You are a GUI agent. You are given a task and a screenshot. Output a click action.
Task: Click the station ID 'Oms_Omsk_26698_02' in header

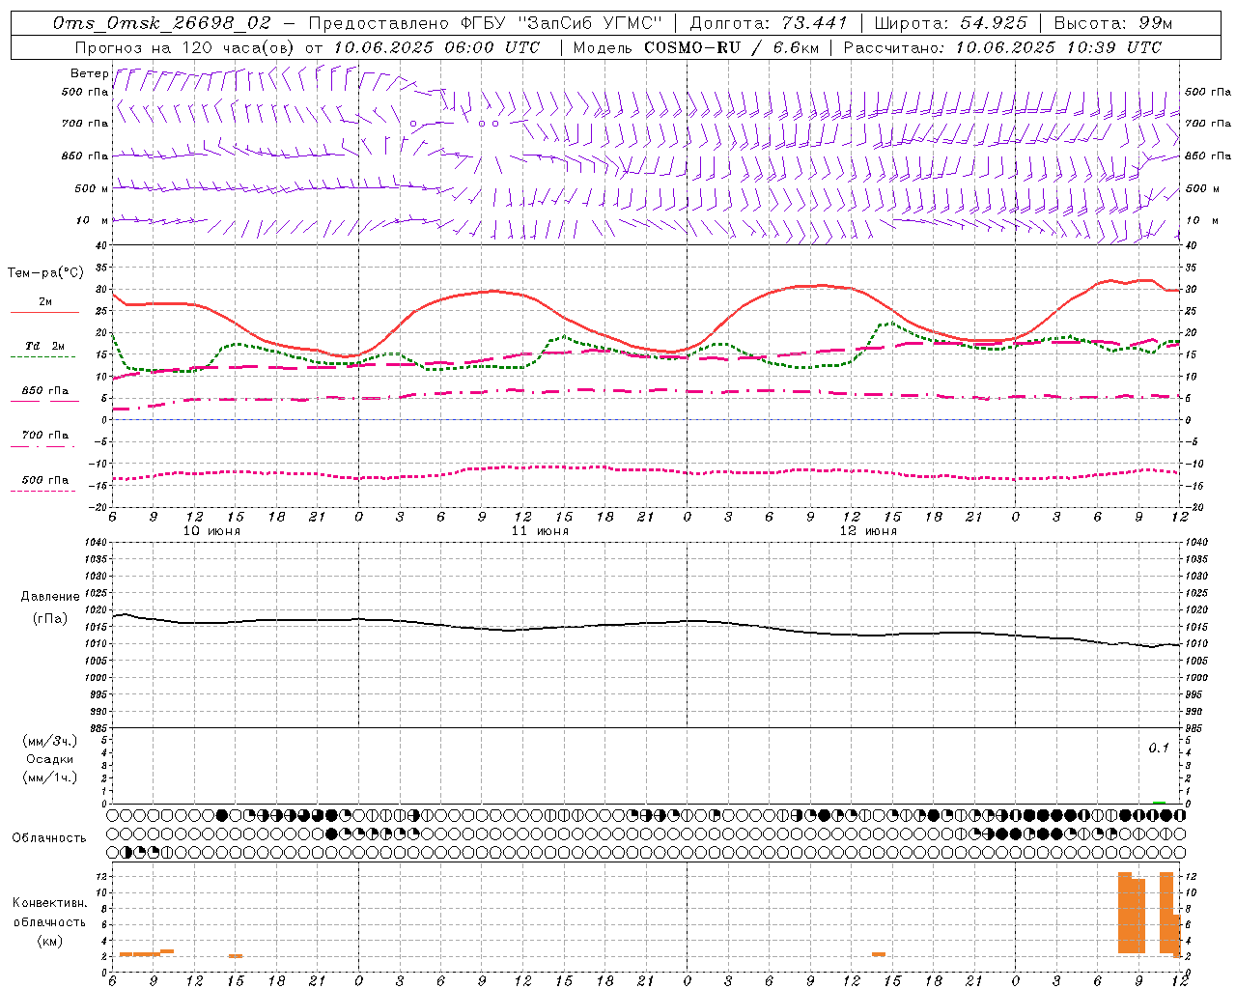click(162, 23)
